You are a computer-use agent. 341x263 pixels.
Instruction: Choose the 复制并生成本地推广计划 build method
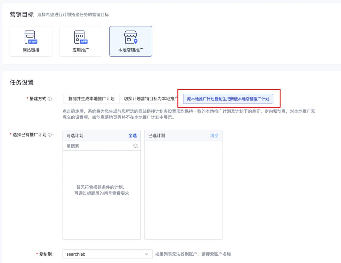click(91, 99)
